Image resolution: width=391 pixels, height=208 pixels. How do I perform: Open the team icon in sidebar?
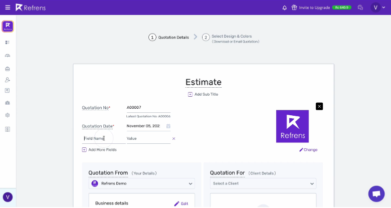8,103
